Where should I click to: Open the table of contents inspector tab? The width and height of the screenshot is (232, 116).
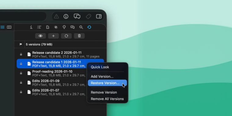39,27
